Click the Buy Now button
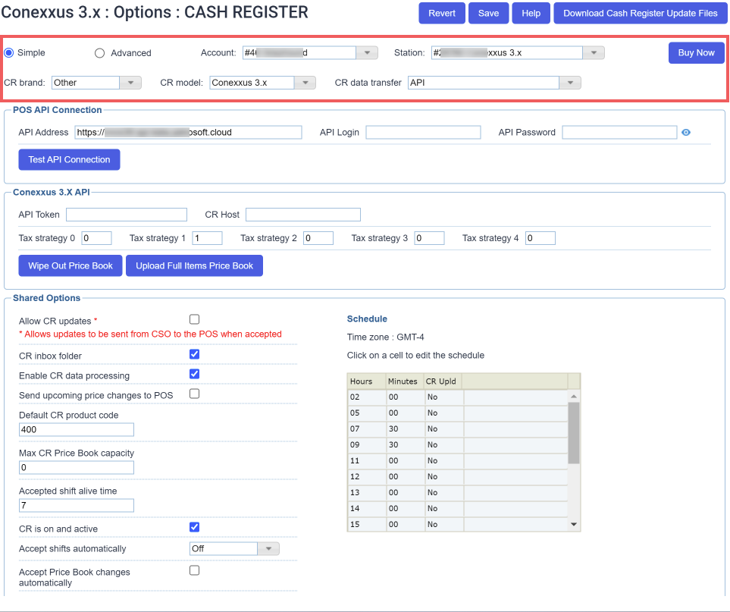 (697, 52)
